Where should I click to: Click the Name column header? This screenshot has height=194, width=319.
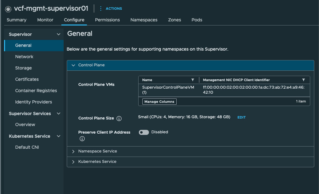pyautogui.click(x=147, y=80)
